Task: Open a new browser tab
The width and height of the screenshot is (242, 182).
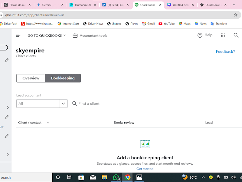Action: click(234, 5)
